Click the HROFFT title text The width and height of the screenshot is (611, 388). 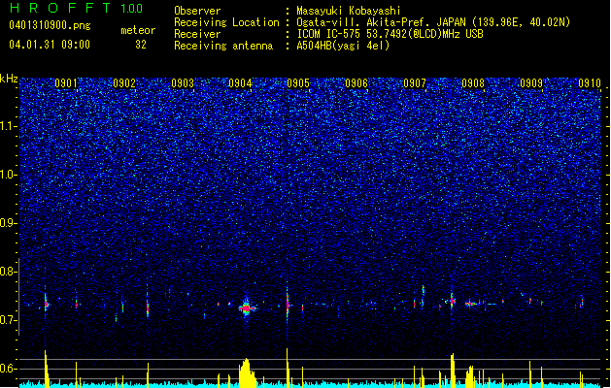61,8
